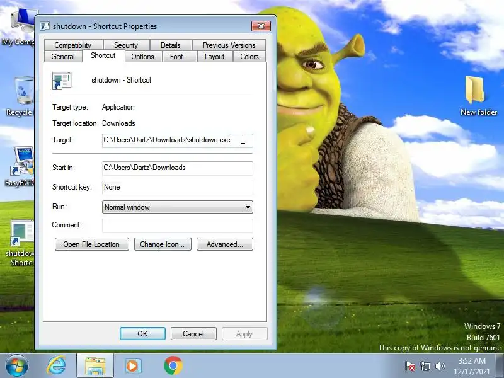Click the Change Icon button
The width and height of the screenshot is (504, 378).
coord(163,244)
